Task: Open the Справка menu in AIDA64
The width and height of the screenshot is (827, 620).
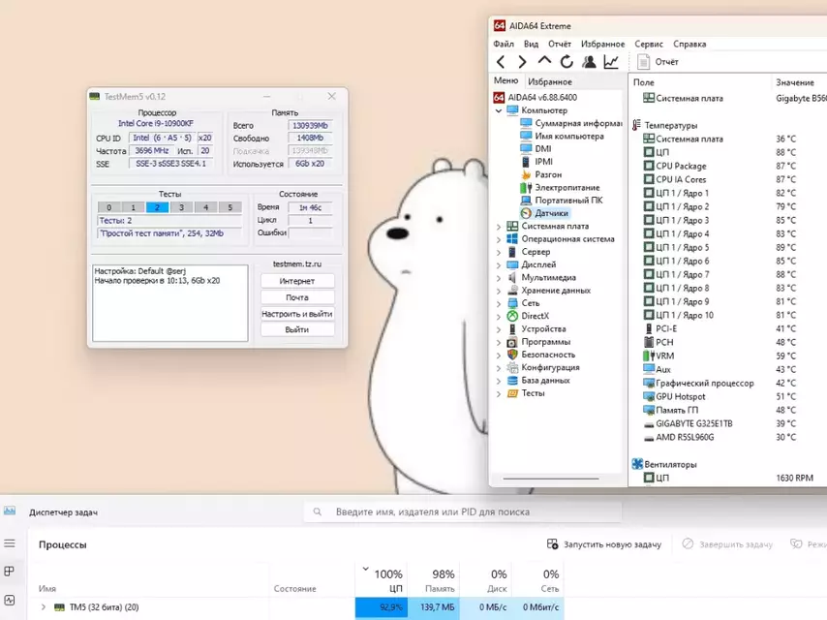Action: (689, 44)
